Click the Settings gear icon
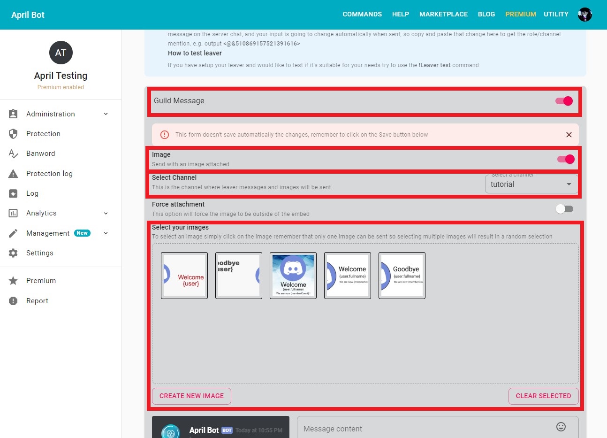This screenshot has width=607, height=438. [x=13, y=253]
